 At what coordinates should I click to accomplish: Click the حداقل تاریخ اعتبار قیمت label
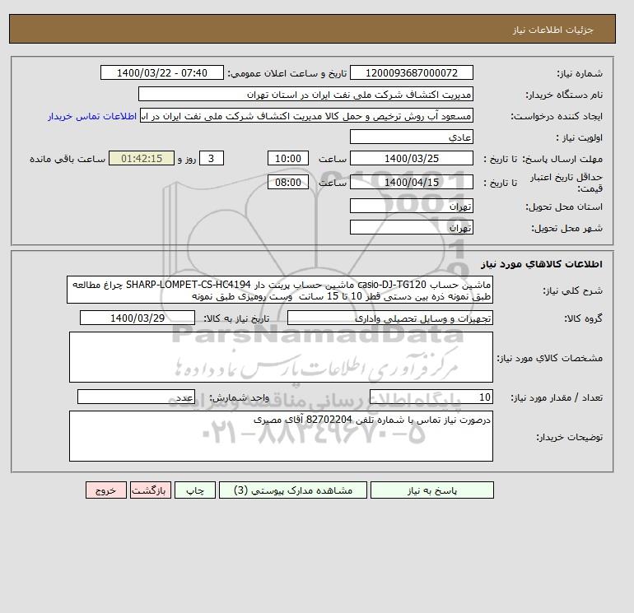coord(566,183)
